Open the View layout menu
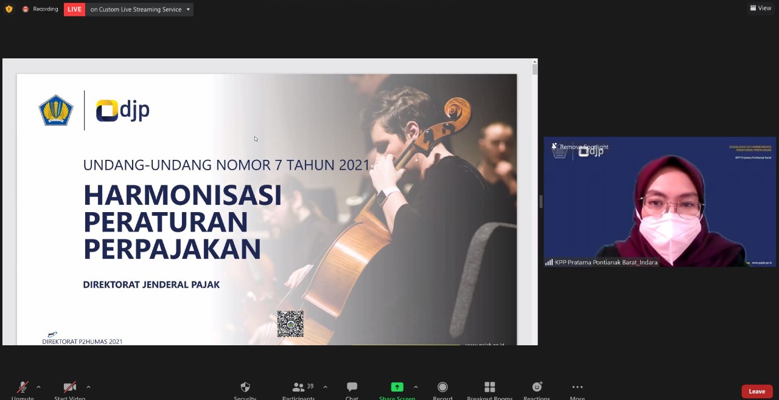 pyautogui.click(x=761, y=8)
